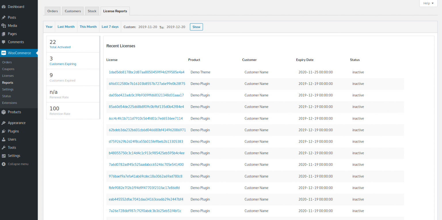Click the Dashboard gauge icon
Viewport: 442px width, 220px height.
[3, 7]
